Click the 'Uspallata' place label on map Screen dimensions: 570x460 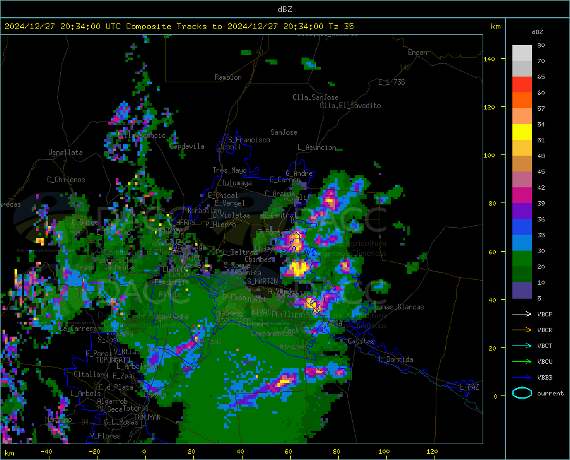(65, 152)
